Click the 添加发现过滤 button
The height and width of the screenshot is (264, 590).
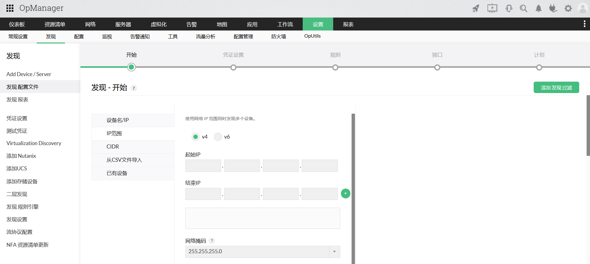pos(556,87)
